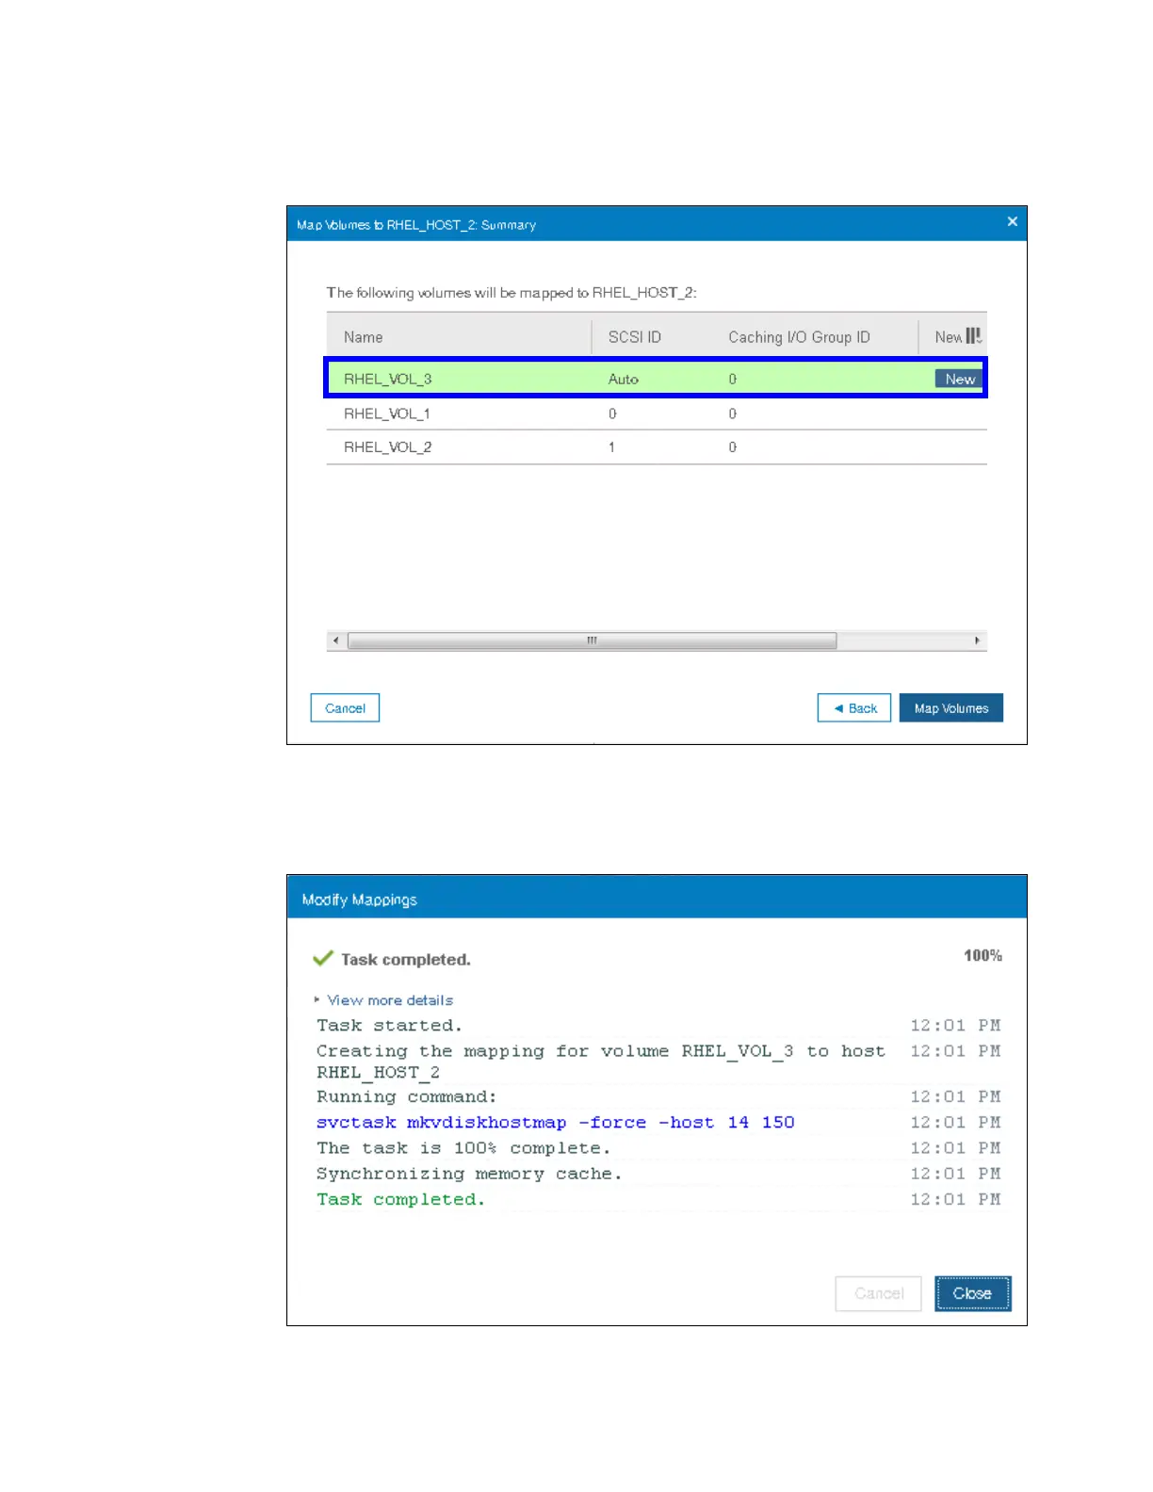Click The task is 100% complete. line
The width and height of the screenshot is (1153, 1492).
point(463,1148)
